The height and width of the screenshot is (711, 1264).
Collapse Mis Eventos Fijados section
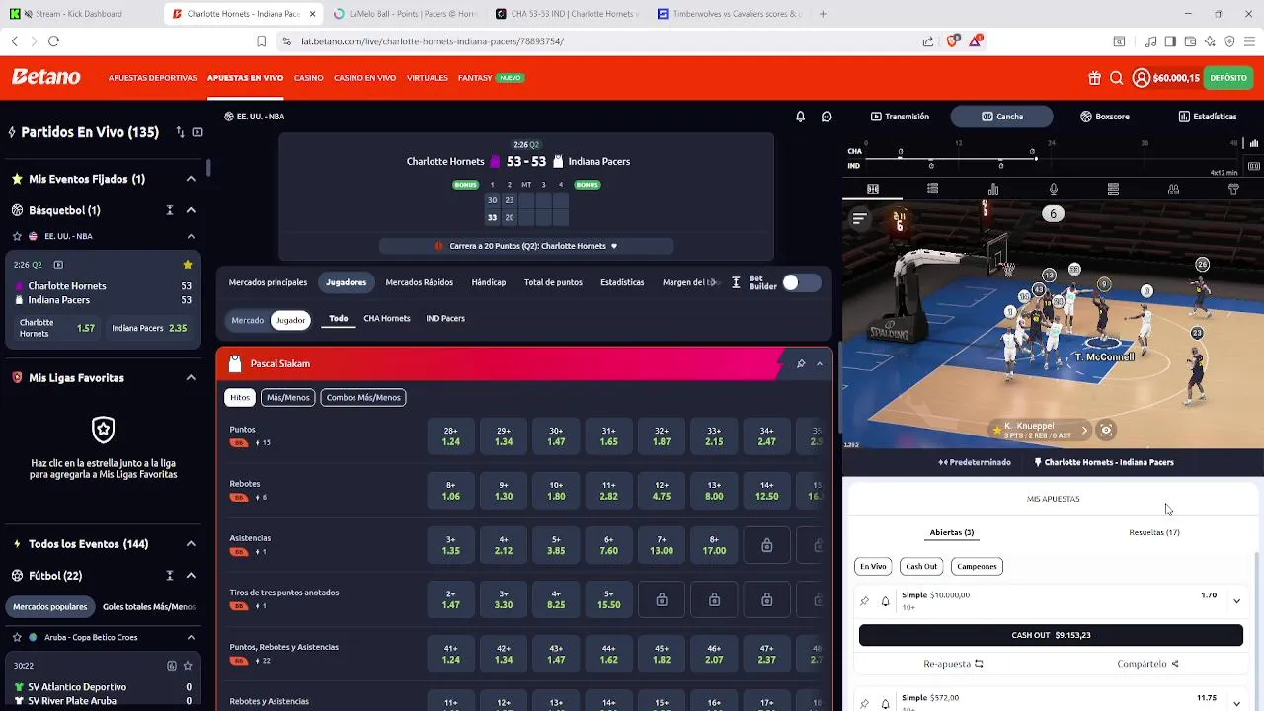(191, 179)
